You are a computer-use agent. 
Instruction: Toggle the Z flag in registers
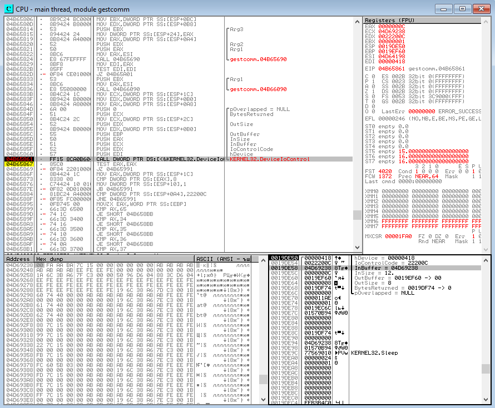click(x=373, y=92)
